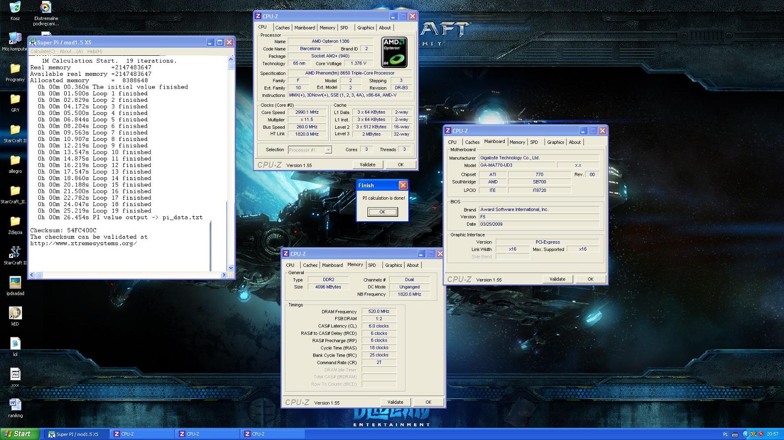
Task: Click the DRAM Frequency 520.0 MHz value
Action: pos(379,311)
